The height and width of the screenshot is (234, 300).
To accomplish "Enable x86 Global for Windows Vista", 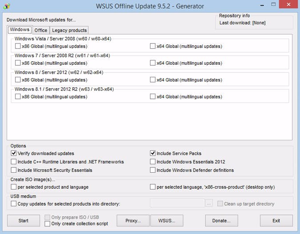I will 18,46.
